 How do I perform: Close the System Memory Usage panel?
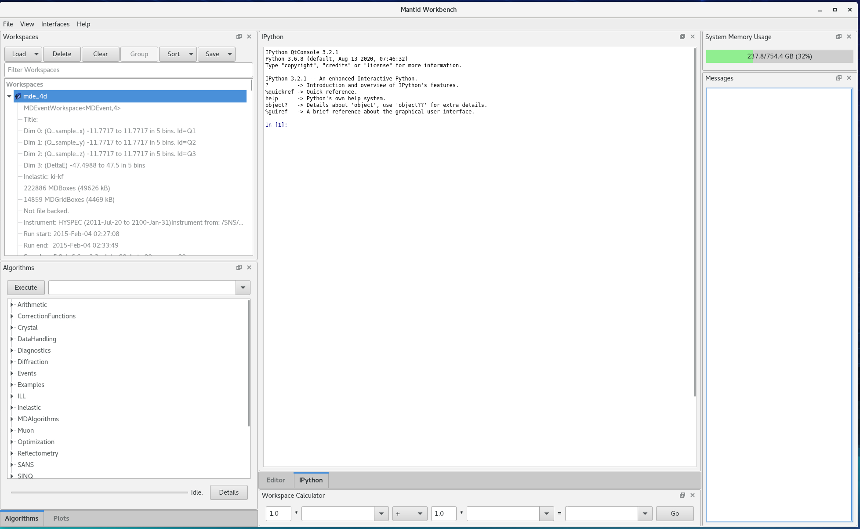coord(849,37)
